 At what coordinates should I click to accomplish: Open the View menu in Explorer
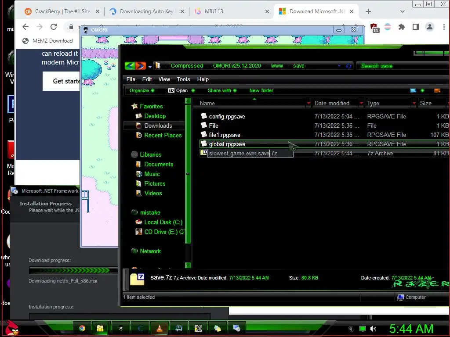click(x=164, y=79)
